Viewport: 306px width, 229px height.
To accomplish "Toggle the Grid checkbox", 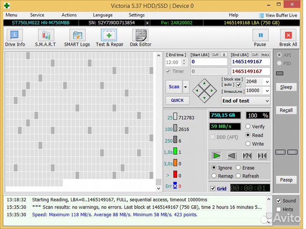I will click(x=213, y=189).
